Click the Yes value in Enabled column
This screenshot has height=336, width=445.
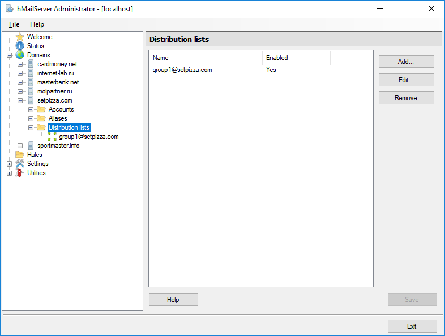click(271, 70)
